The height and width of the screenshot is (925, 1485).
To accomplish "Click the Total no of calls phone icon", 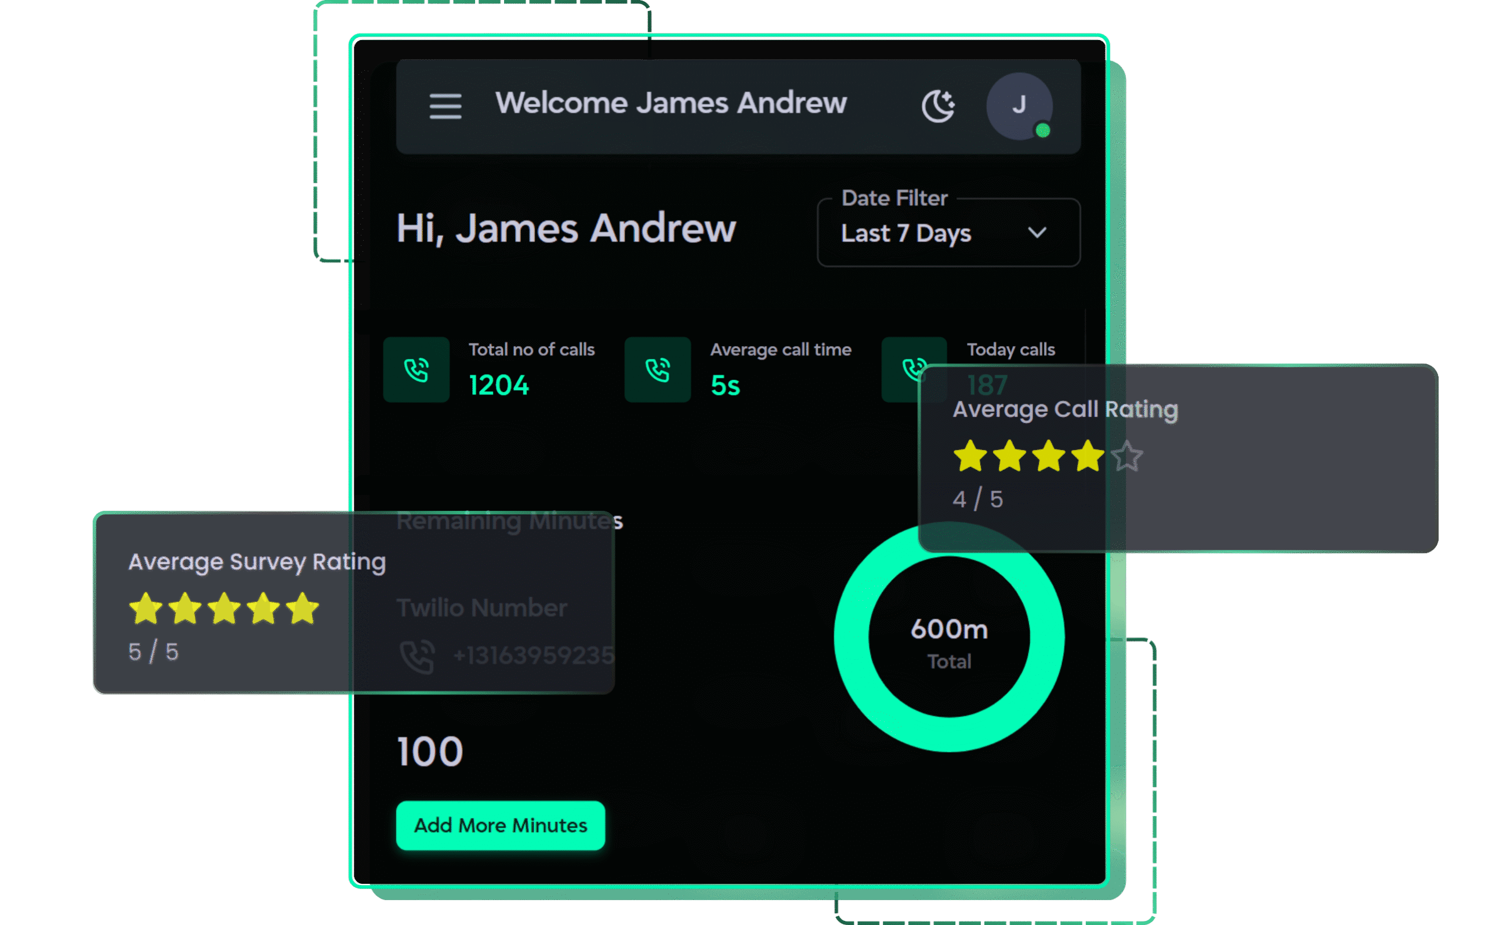I will [416, 369].
